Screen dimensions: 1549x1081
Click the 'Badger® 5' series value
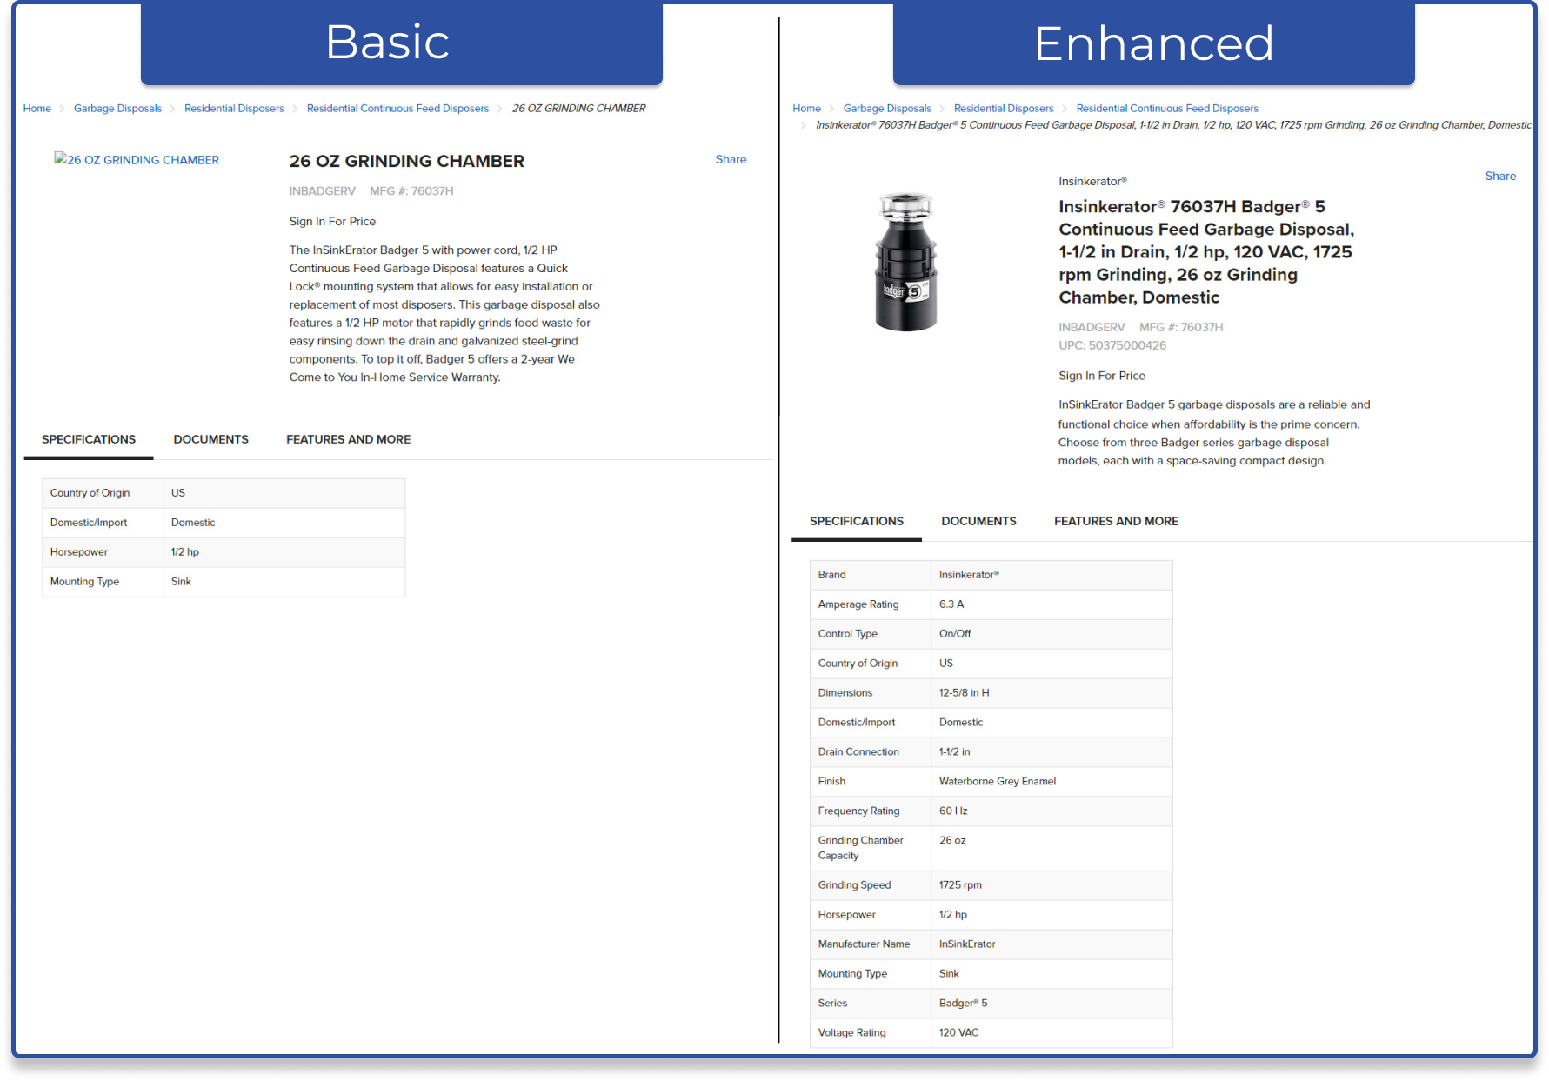[964, 1004]
